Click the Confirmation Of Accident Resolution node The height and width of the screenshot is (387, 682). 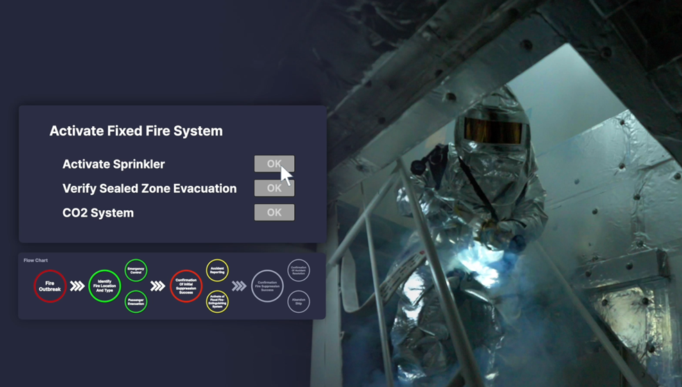(x=298, y=270)
